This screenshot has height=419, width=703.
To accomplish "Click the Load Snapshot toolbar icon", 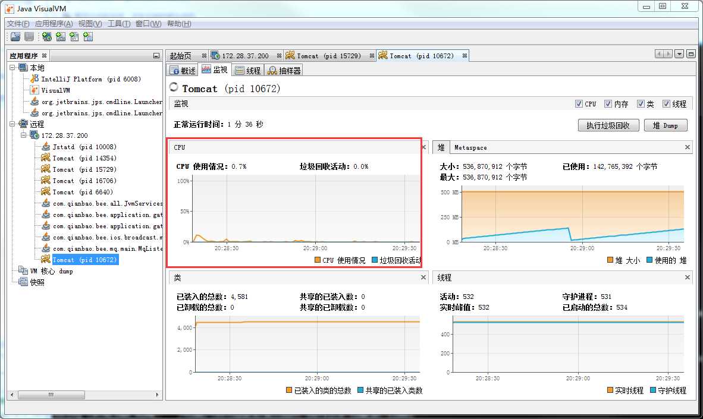I will (x=15, y=37).
